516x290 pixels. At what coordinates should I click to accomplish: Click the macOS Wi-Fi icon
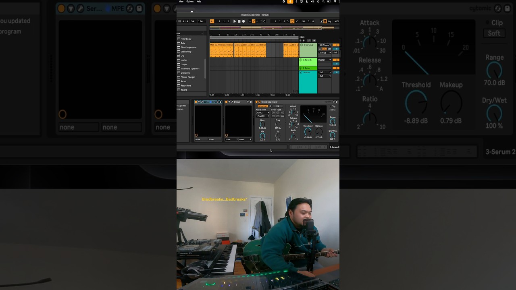click(335, 2)
